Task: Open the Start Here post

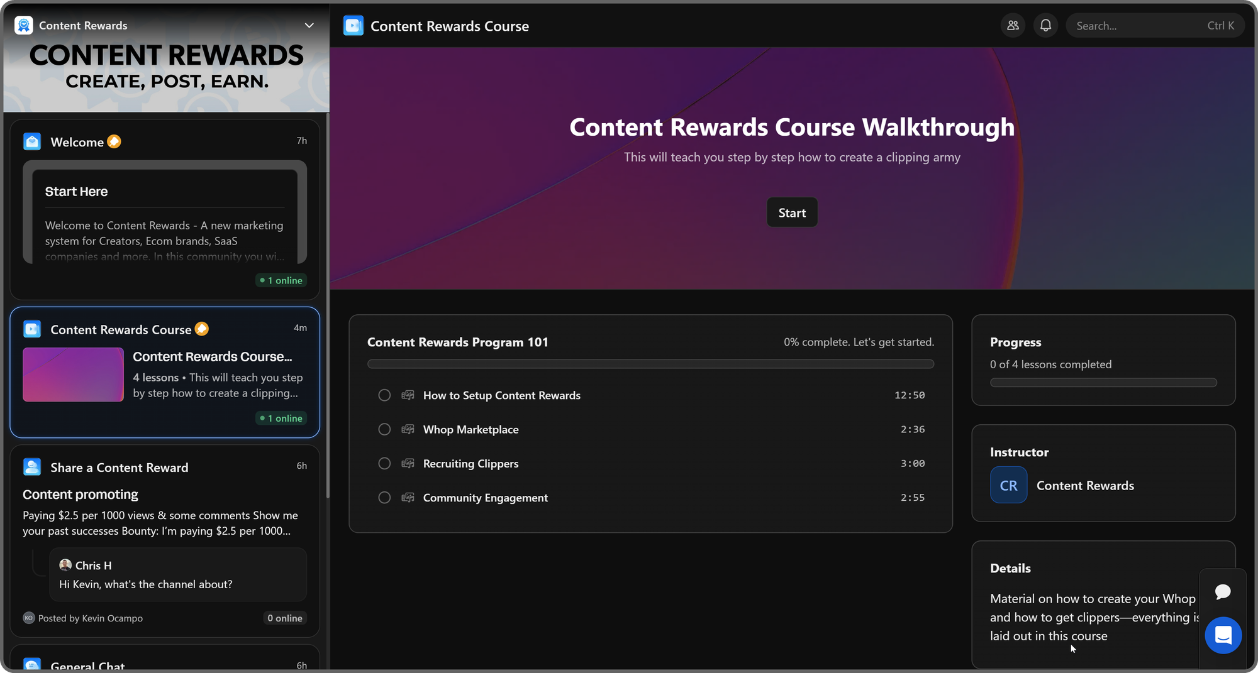Action: tap(165, 212)
